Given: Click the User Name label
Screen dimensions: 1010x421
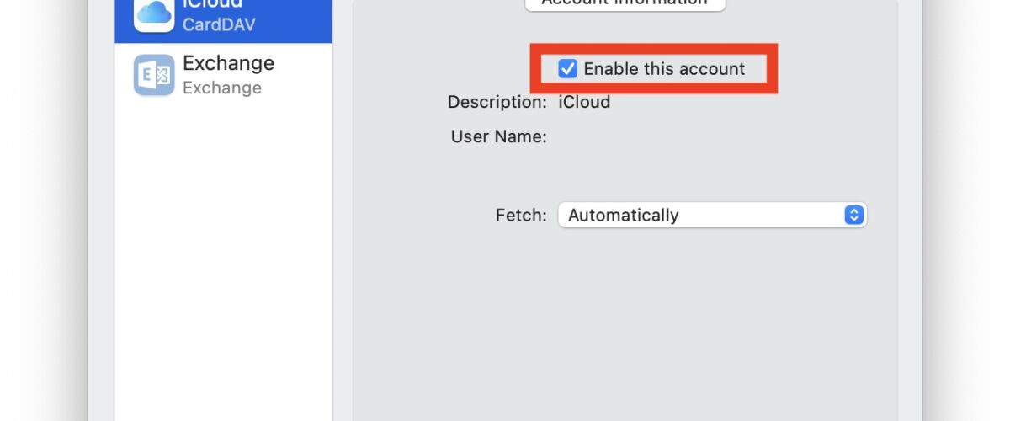Looking at the screenshot, I should tap(499, 136).
